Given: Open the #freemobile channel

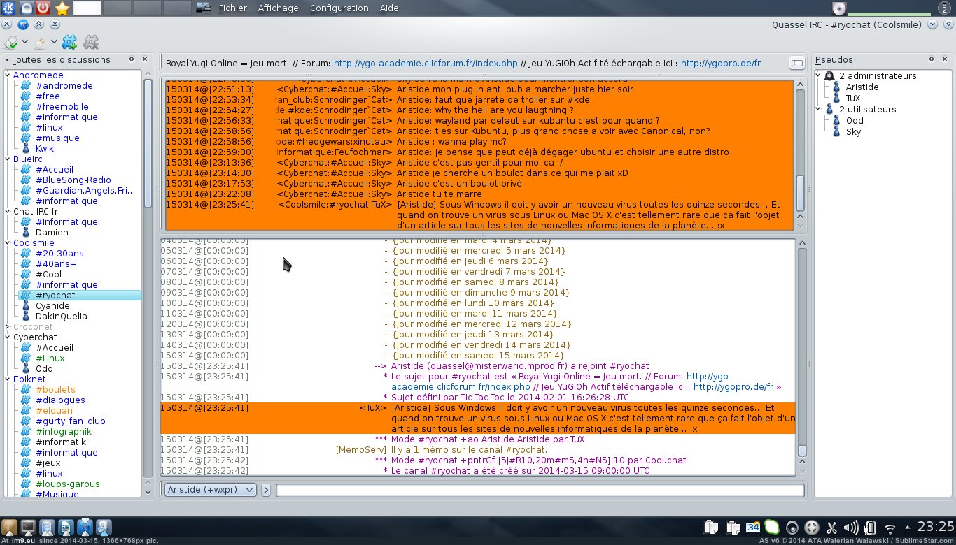Looking at the screenshot, I should click(x=62, y=107).
